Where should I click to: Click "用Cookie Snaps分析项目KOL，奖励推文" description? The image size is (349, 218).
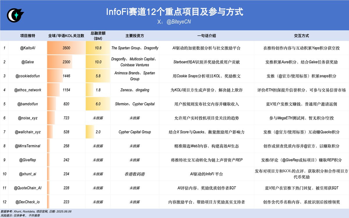click(206, 76)
